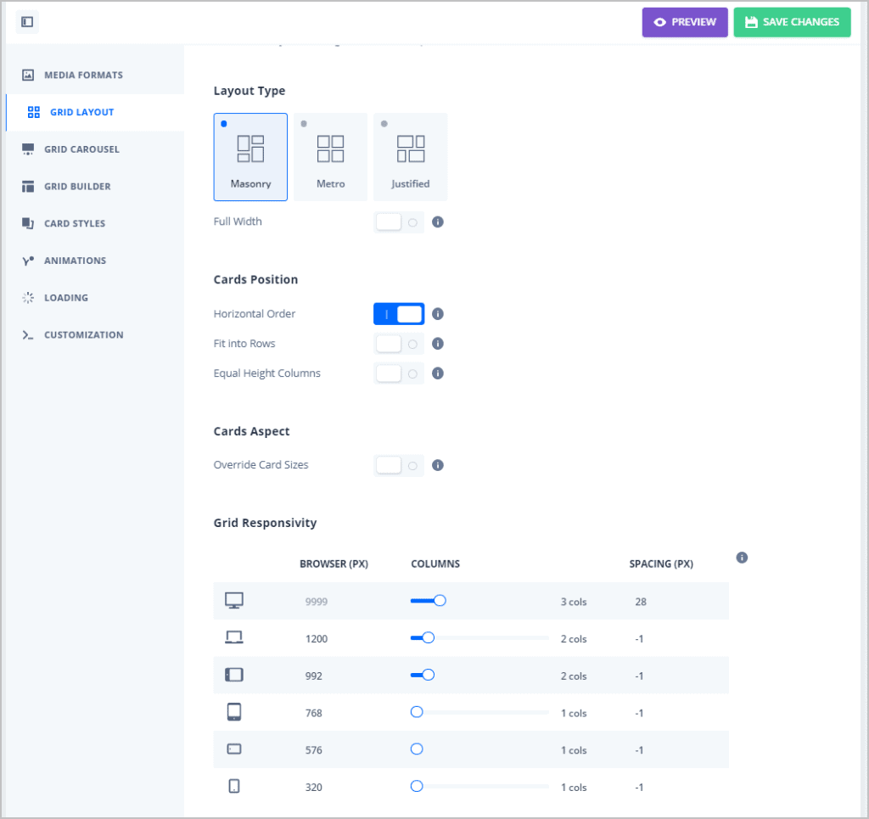This screenshot has height=819, width=869.
Task: Turn on Equal Height Columns
Action: (x=398, y=373)
